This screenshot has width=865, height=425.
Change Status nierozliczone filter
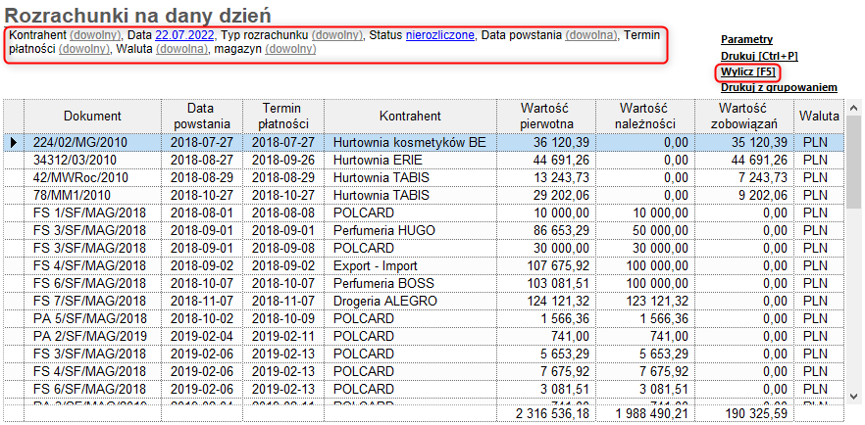(x=440, y=35)
